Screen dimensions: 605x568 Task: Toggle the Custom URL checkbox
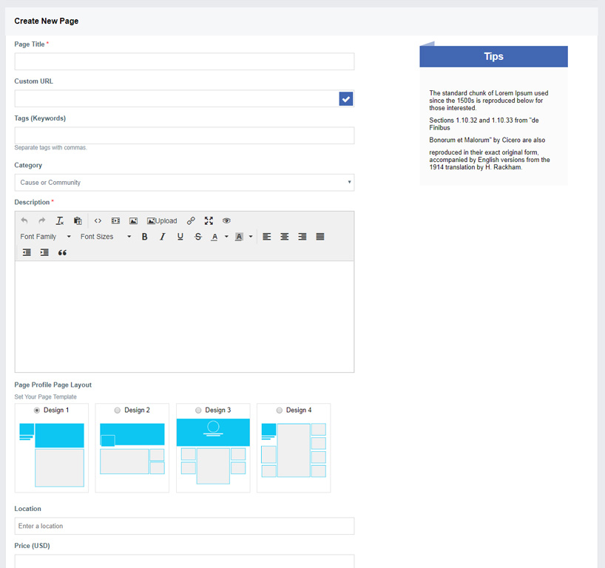(x=346, y=98)
